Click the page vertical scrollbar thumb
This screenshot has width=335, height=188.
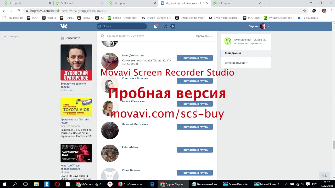coord(333,145)
